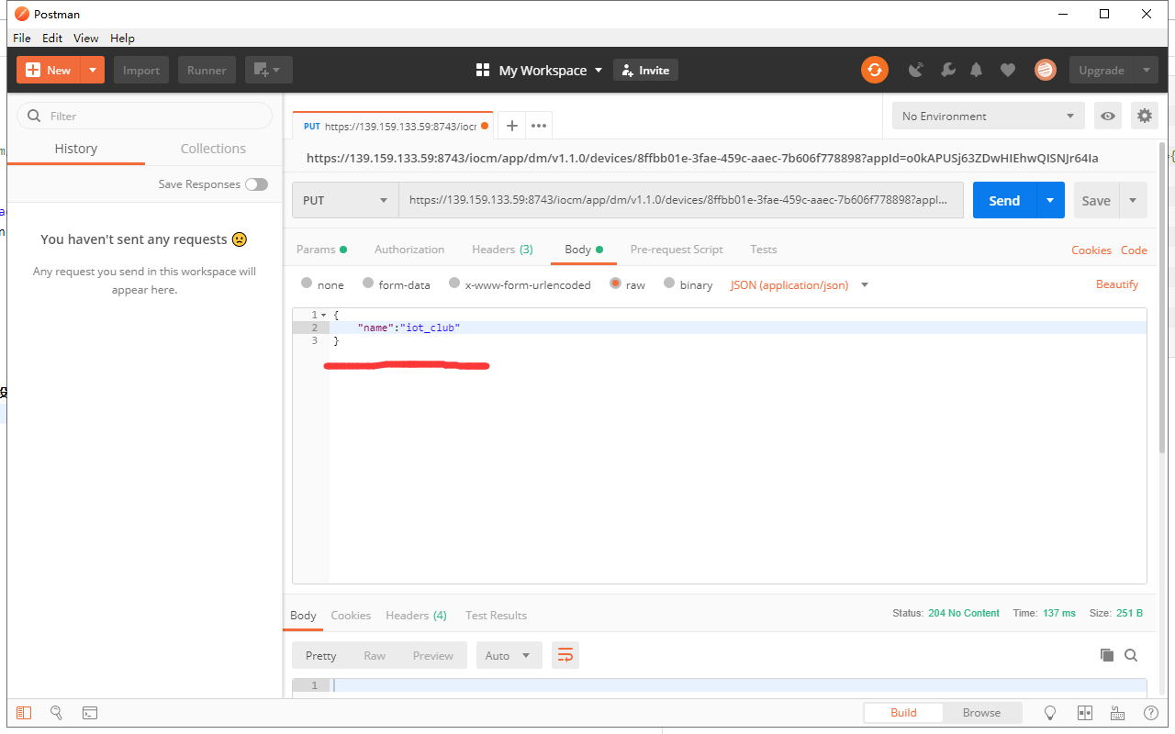This screenshot has height=734, width=1175.
Task: Click the orange unsaved dot on the request tab
Action: point(485,127)
